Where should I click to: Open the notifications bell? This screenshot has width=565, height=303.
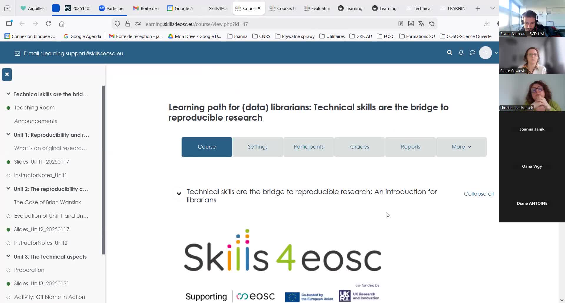(461, 52)
